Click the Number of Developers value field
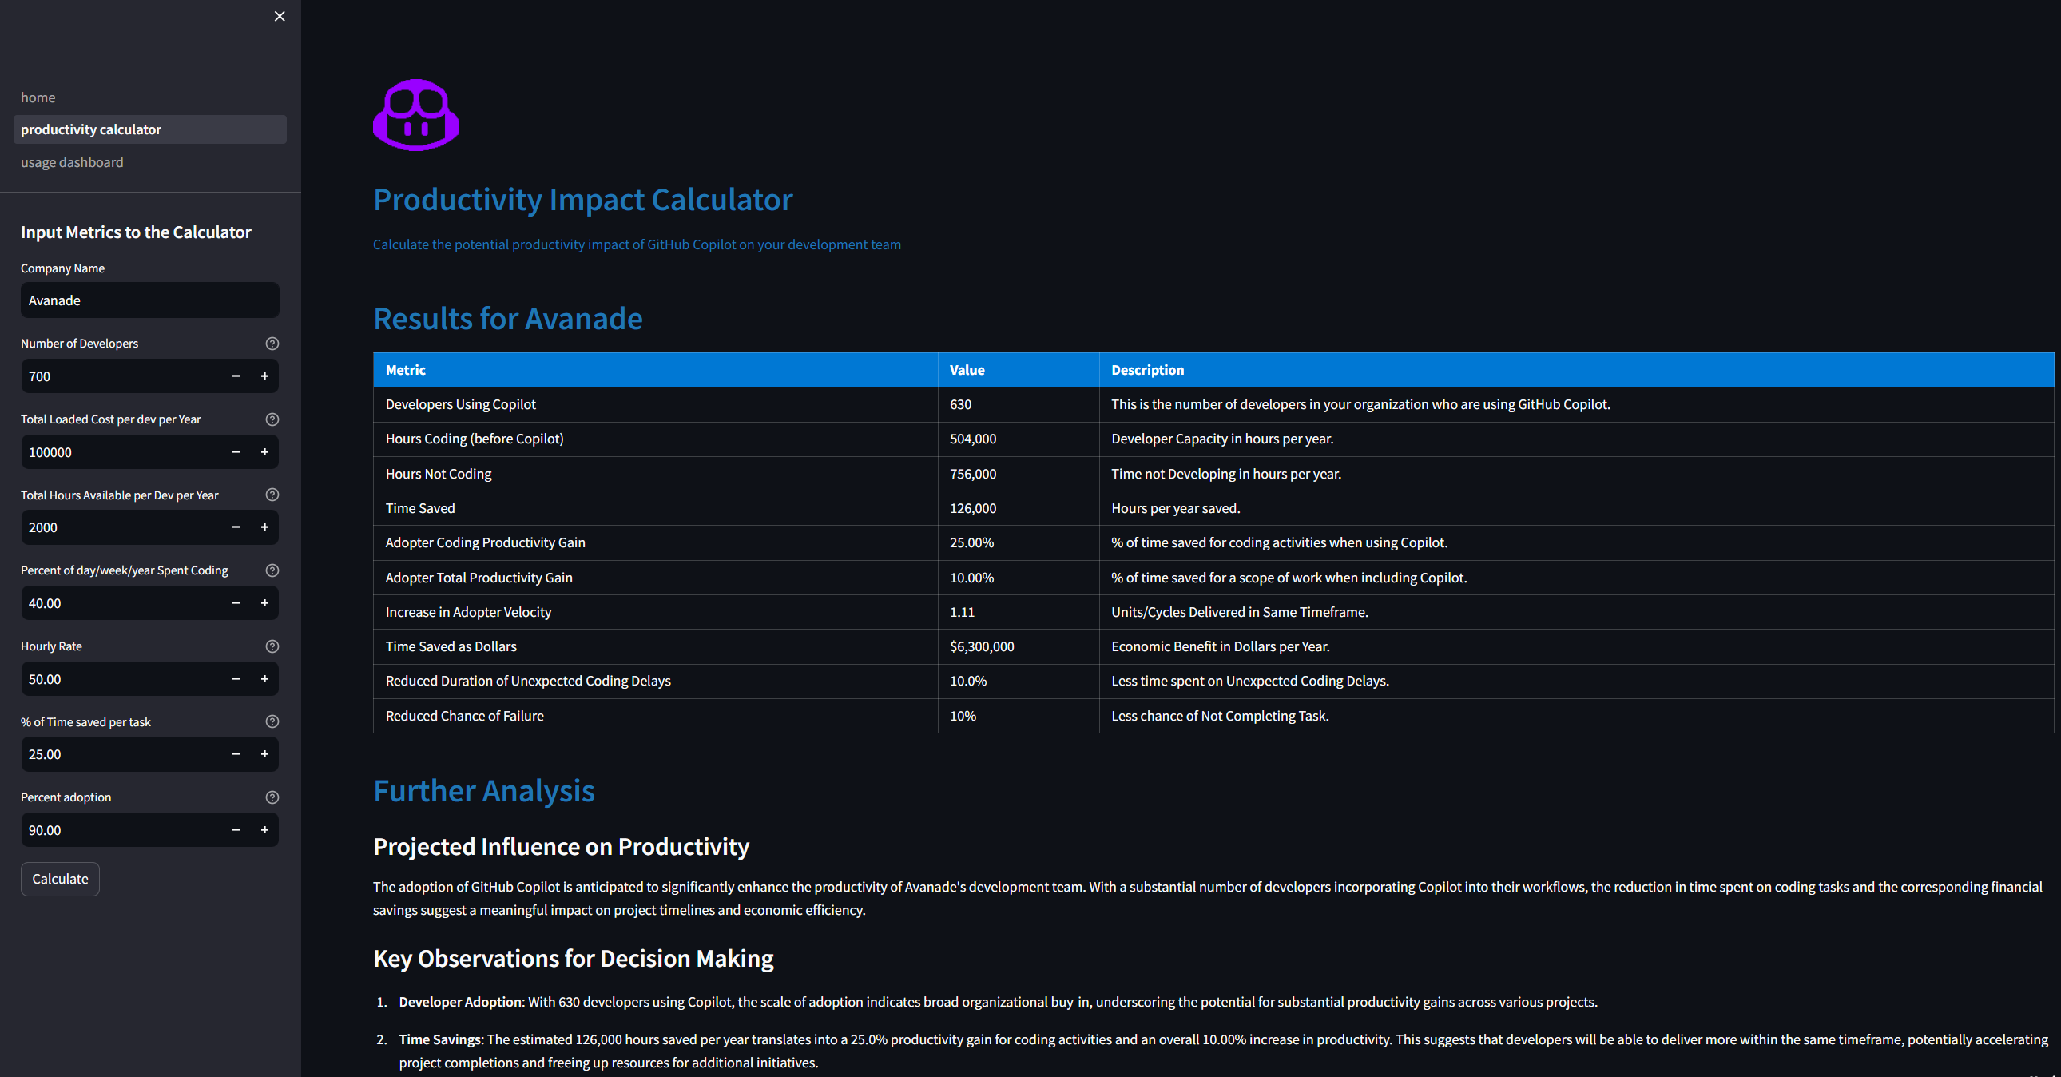 click(x=121, y=376)
